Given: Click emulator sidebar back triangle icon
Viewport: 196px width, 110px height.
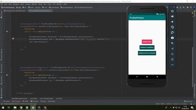Looking at the screenshot, I should click(172, 49).
